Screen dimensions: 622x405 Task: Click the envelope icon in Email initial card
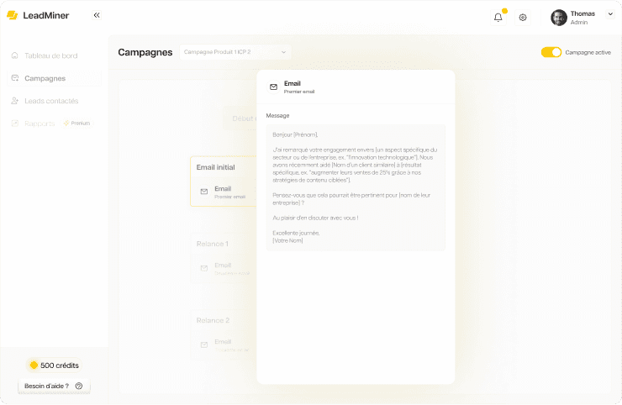click(x=204, y=192)
